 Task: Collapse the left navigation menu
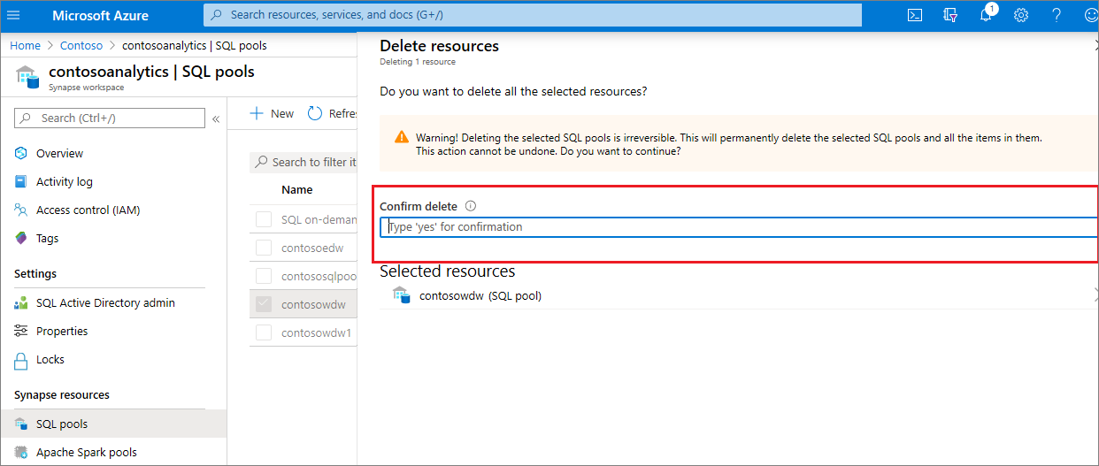pos(215,118)
